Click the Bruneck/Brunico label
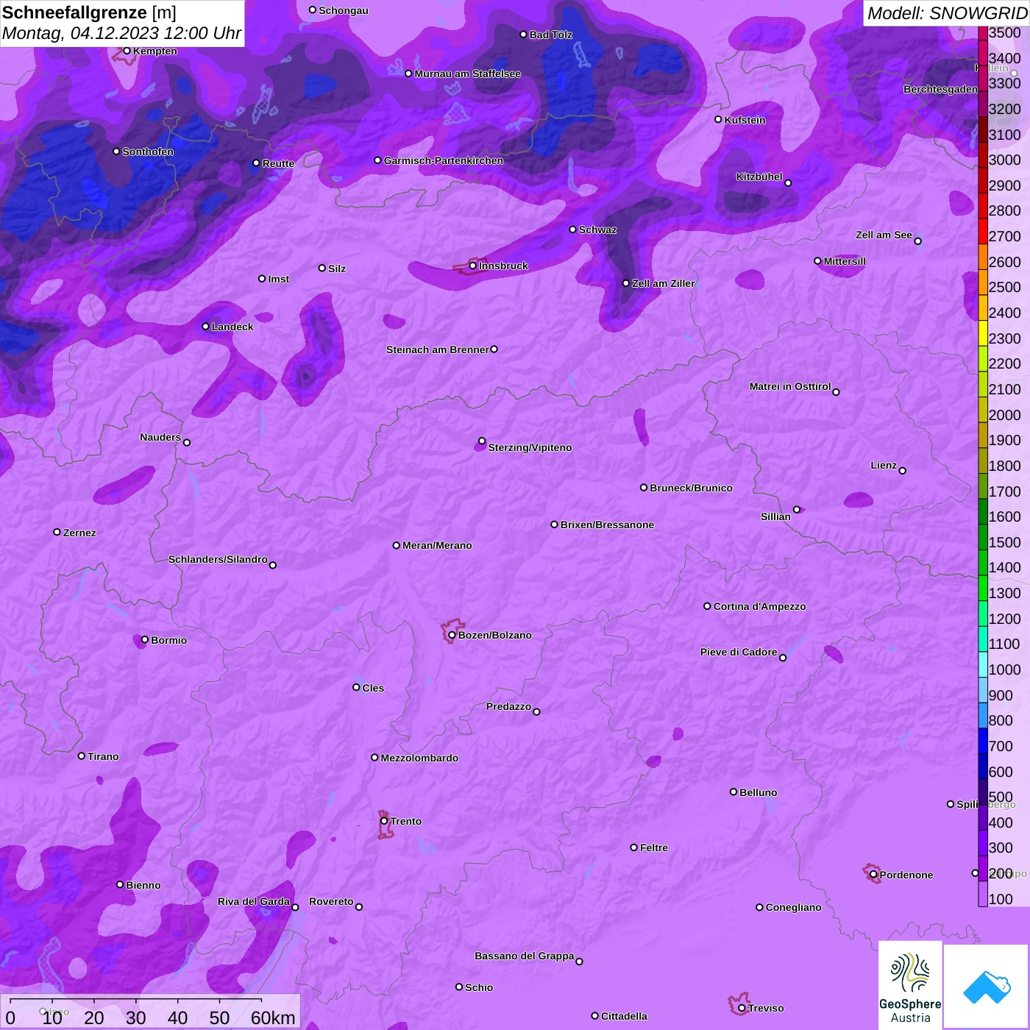Screen dimensions: 1030x1030 click(x=691, y=488)
